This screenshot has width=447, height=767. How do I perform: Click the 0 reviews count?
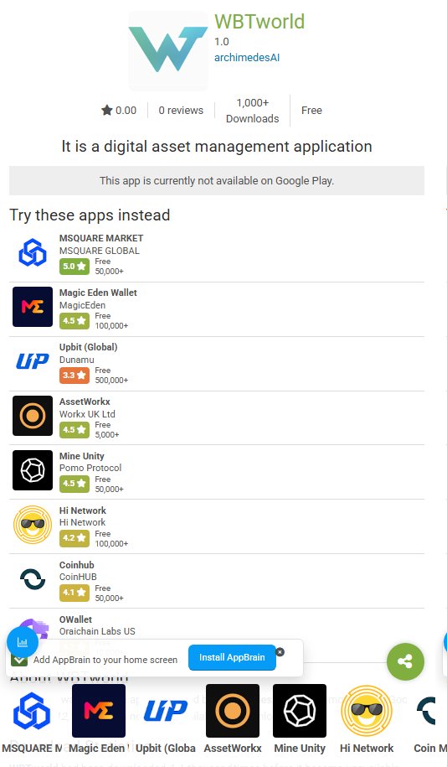coord(181,111)
